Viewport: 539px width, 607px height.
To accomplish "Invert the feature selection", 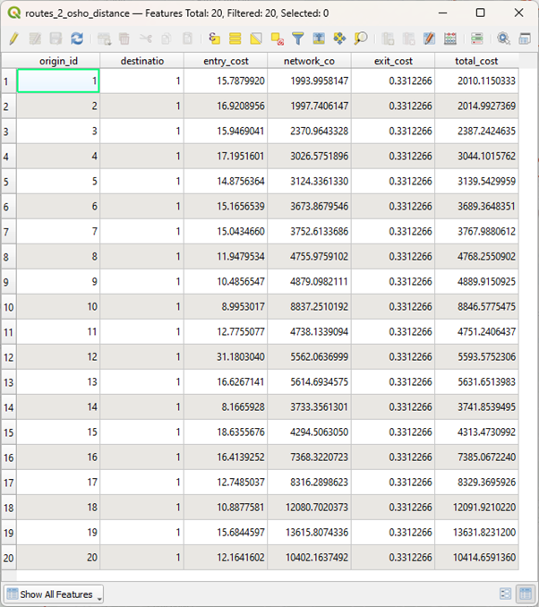I will (x=256, y=38).
